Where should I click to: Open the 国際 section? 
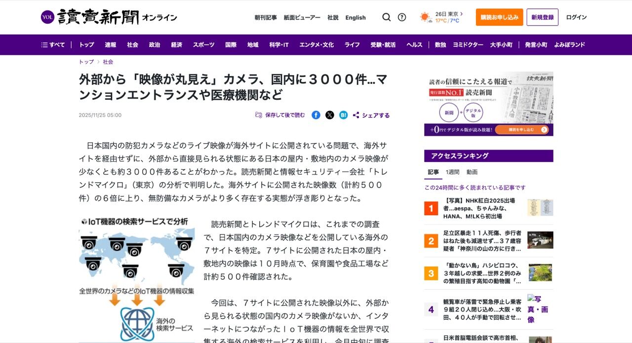pos(231,45)
